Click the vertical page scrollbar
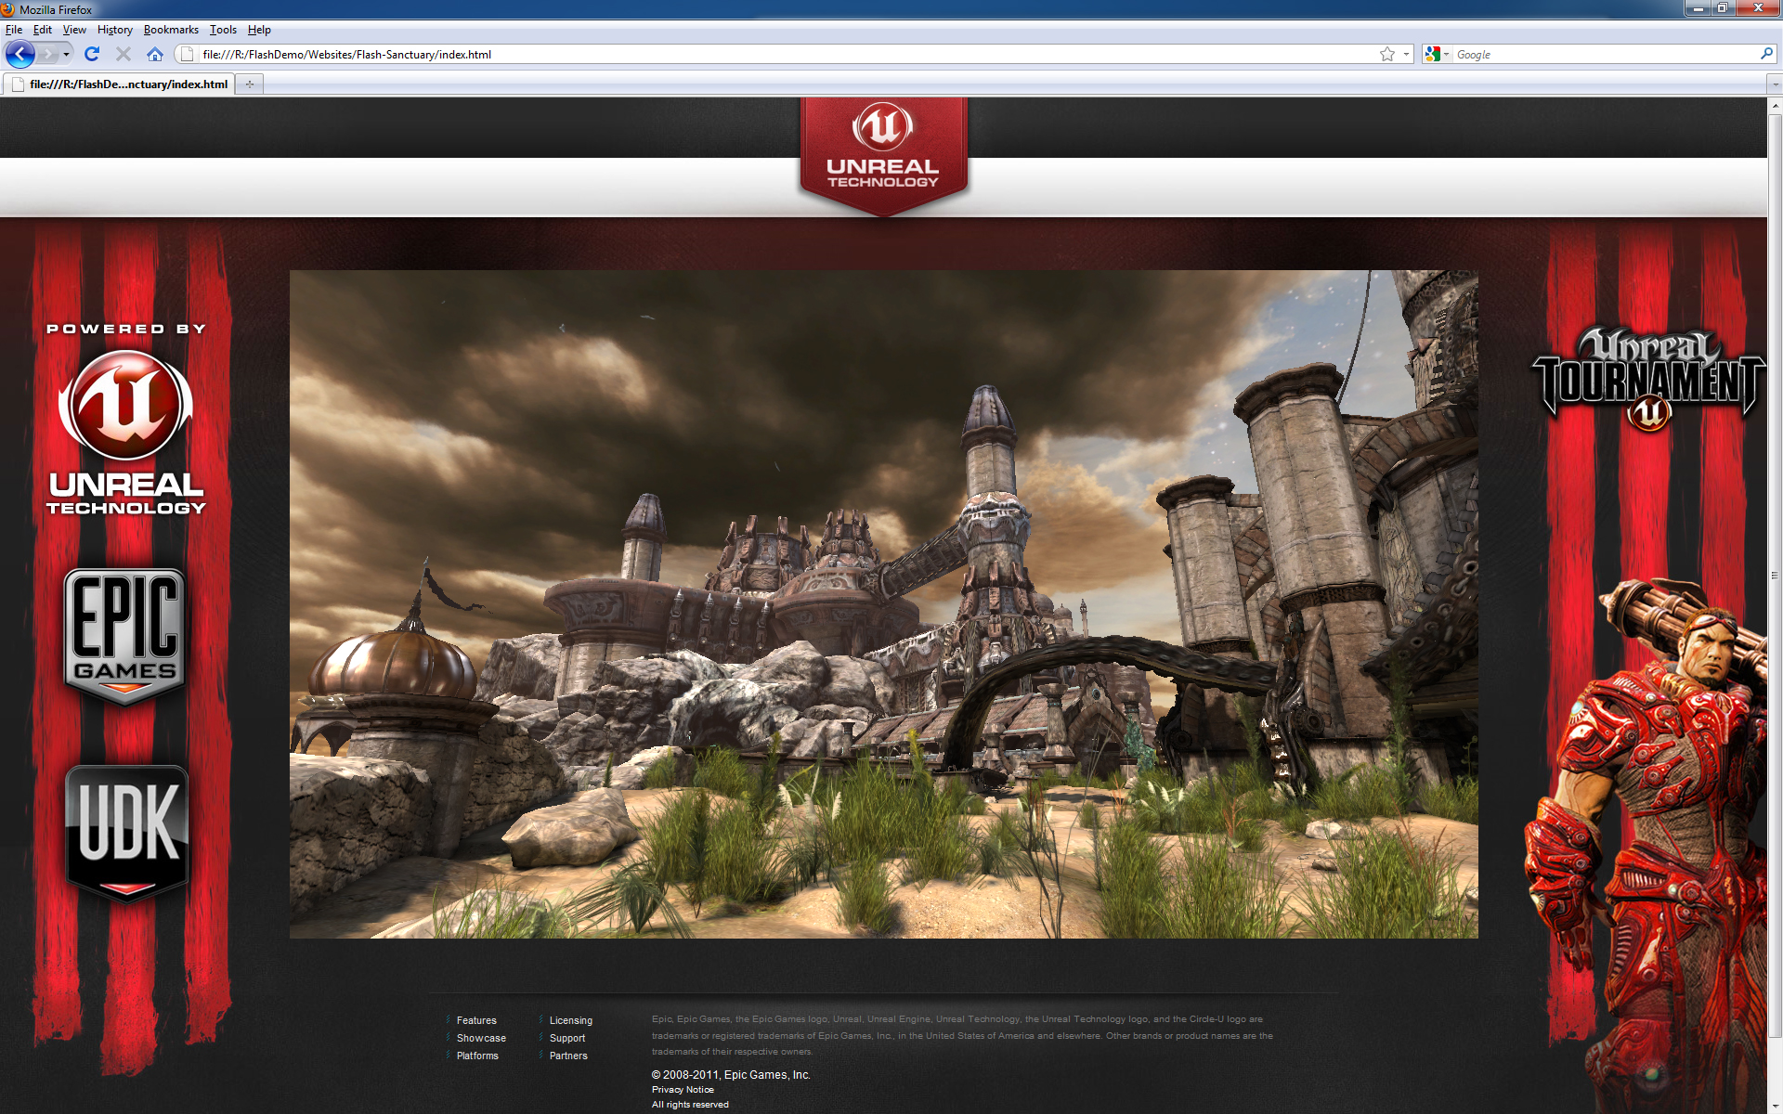1783x1114 pixels. (1774, 576)
